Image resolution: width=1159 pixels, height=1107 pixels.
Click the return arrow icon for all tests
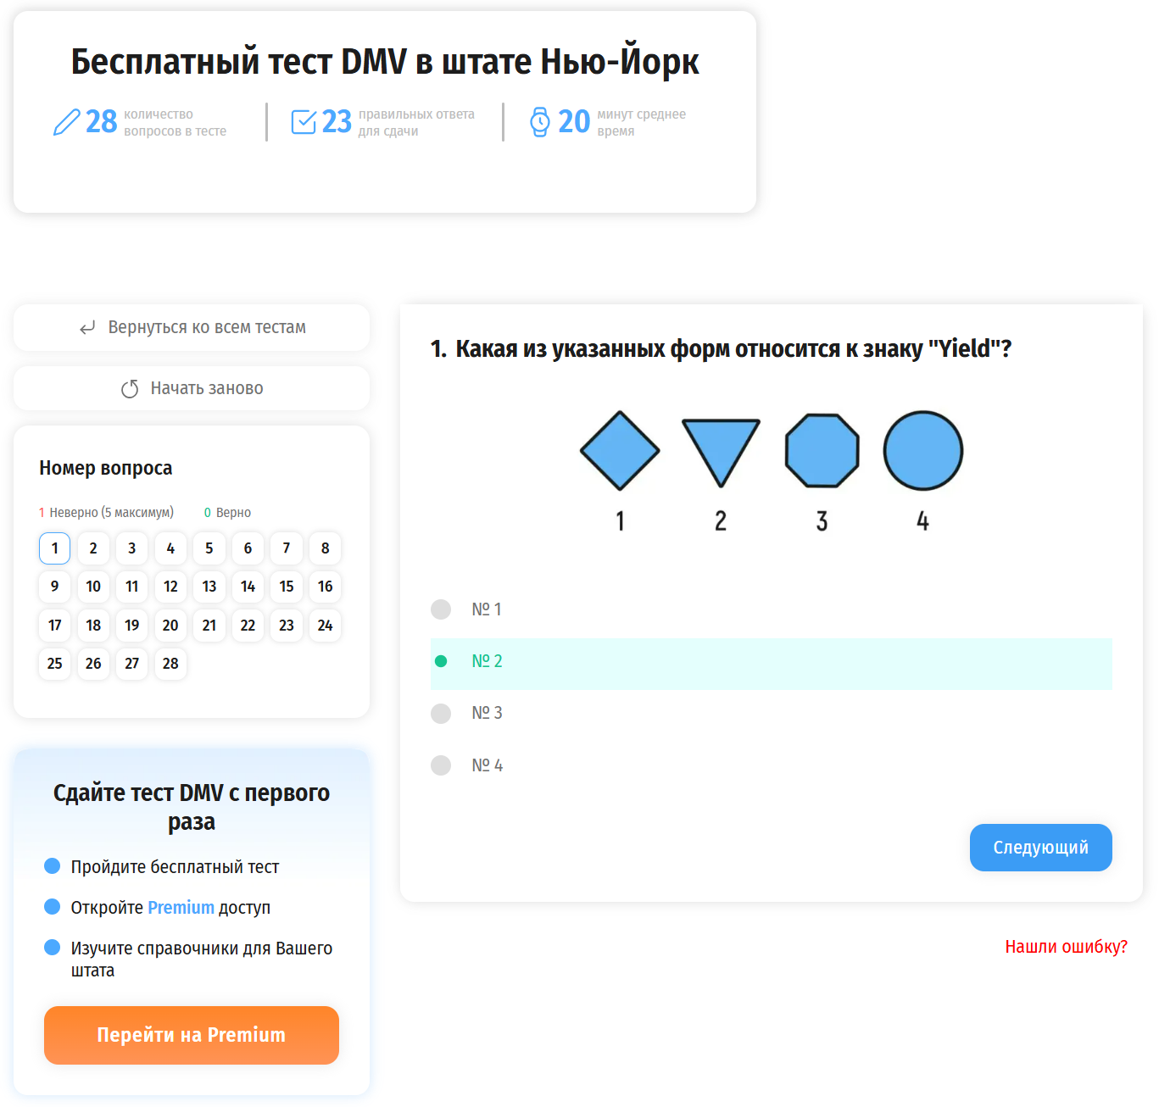(87, 328)
